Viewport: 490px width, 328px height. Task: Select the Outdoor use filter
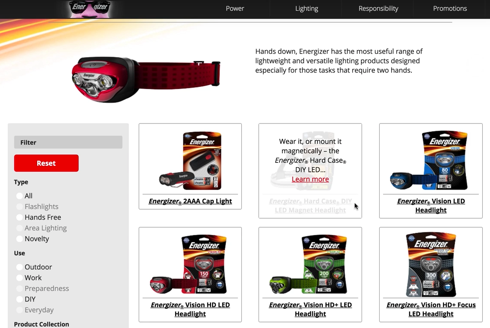click(x=19, y=267)
